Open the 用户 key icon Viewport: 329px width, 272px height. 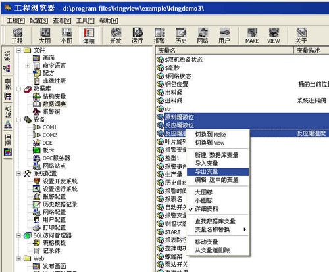tap(224, 35)
